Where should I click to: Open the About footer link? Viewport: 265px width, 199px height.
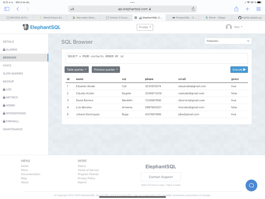tap(25, 182)
